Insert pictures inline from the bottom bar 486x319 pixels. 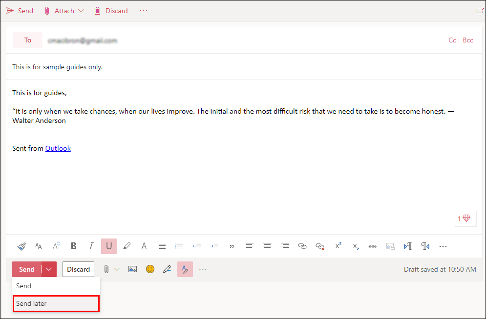133,269
